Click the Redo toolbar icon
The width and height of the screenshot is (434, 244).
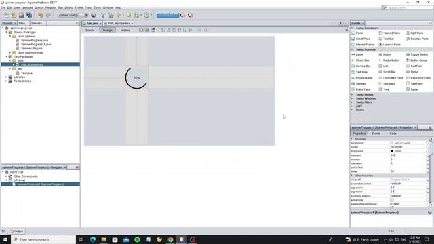(x=48, y=15)
